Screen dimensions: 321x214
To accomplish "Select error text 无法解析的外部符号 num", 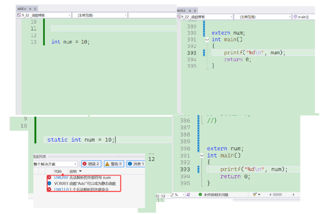I will [90, 177].
